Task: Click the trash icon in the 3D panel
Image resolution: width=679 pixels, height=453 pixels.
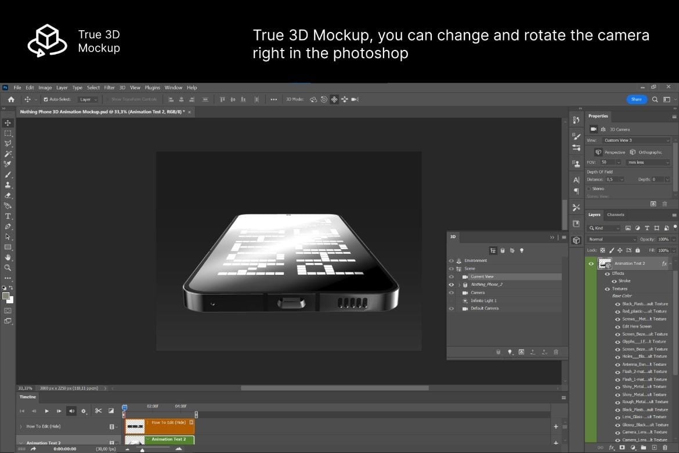Action: (x=556, y=352)
